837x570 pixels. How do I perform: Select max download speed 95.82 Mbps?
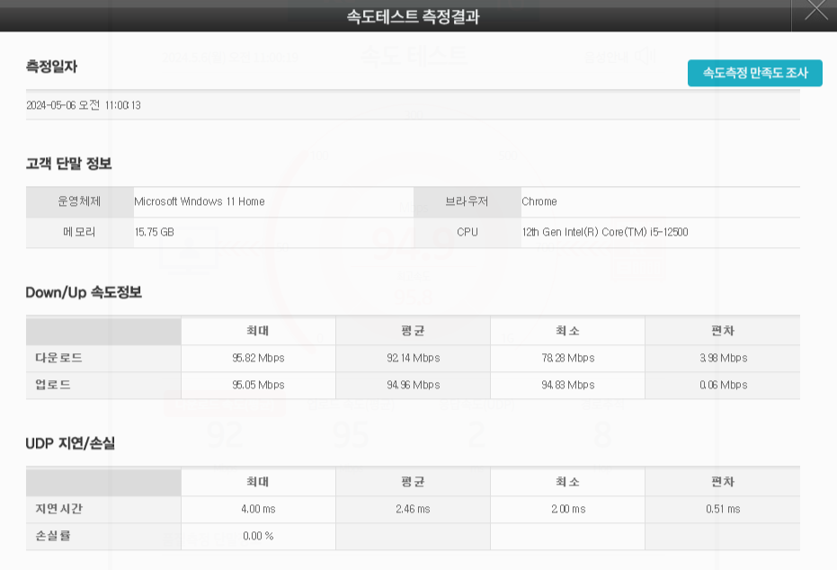(x=258, y=358)
